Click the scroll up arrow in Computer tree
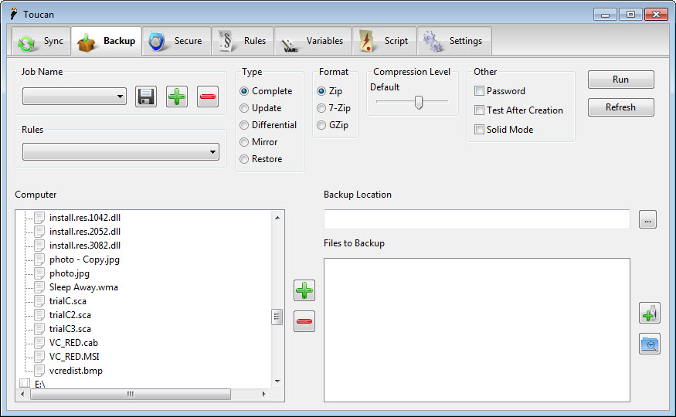Image resolution: width=676 pixels, height=417 pixels. (277, 218)
